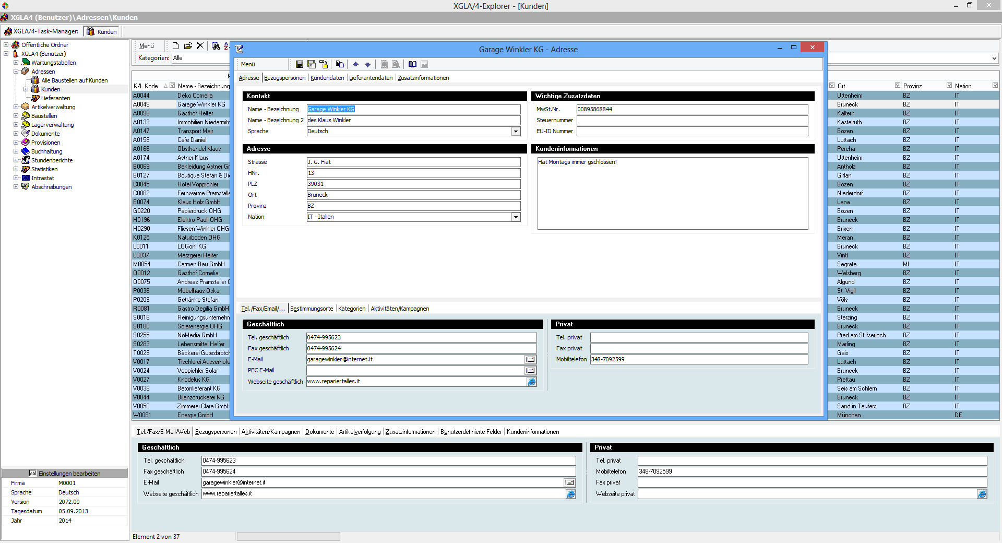This screenshot has width=1002, height=543.
Task: Click the E-Mail send icon in bottom panel
Action: point(570,482)
